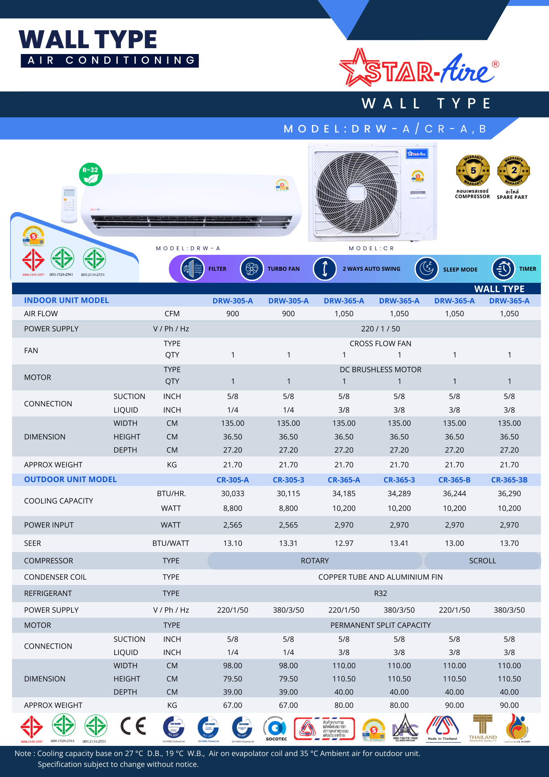Click the 2-year spare part warranty badge
The image size is (549, 777).
tap(513, 171)
